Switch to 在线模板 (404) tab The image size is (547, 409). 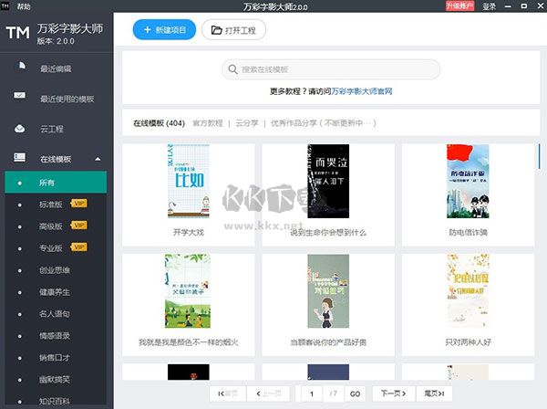pyautogui.click(x=159, y=123)
